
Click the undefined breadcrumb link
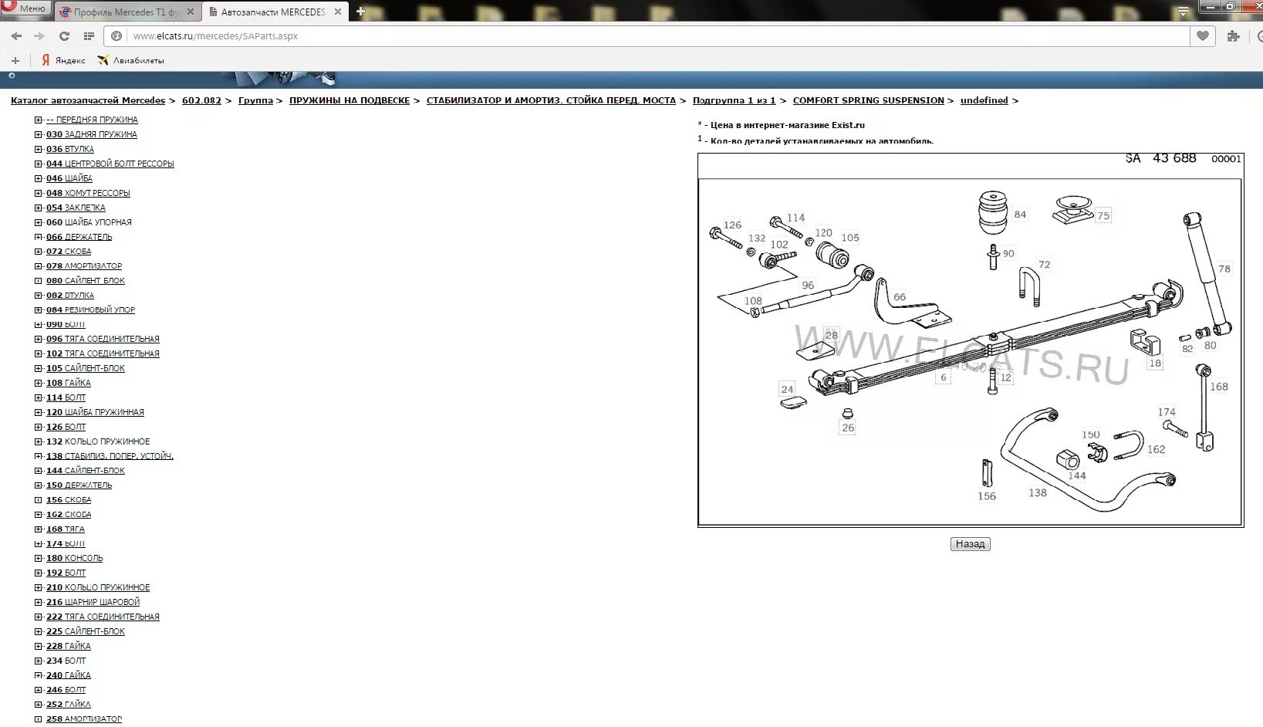pos(984,100)
